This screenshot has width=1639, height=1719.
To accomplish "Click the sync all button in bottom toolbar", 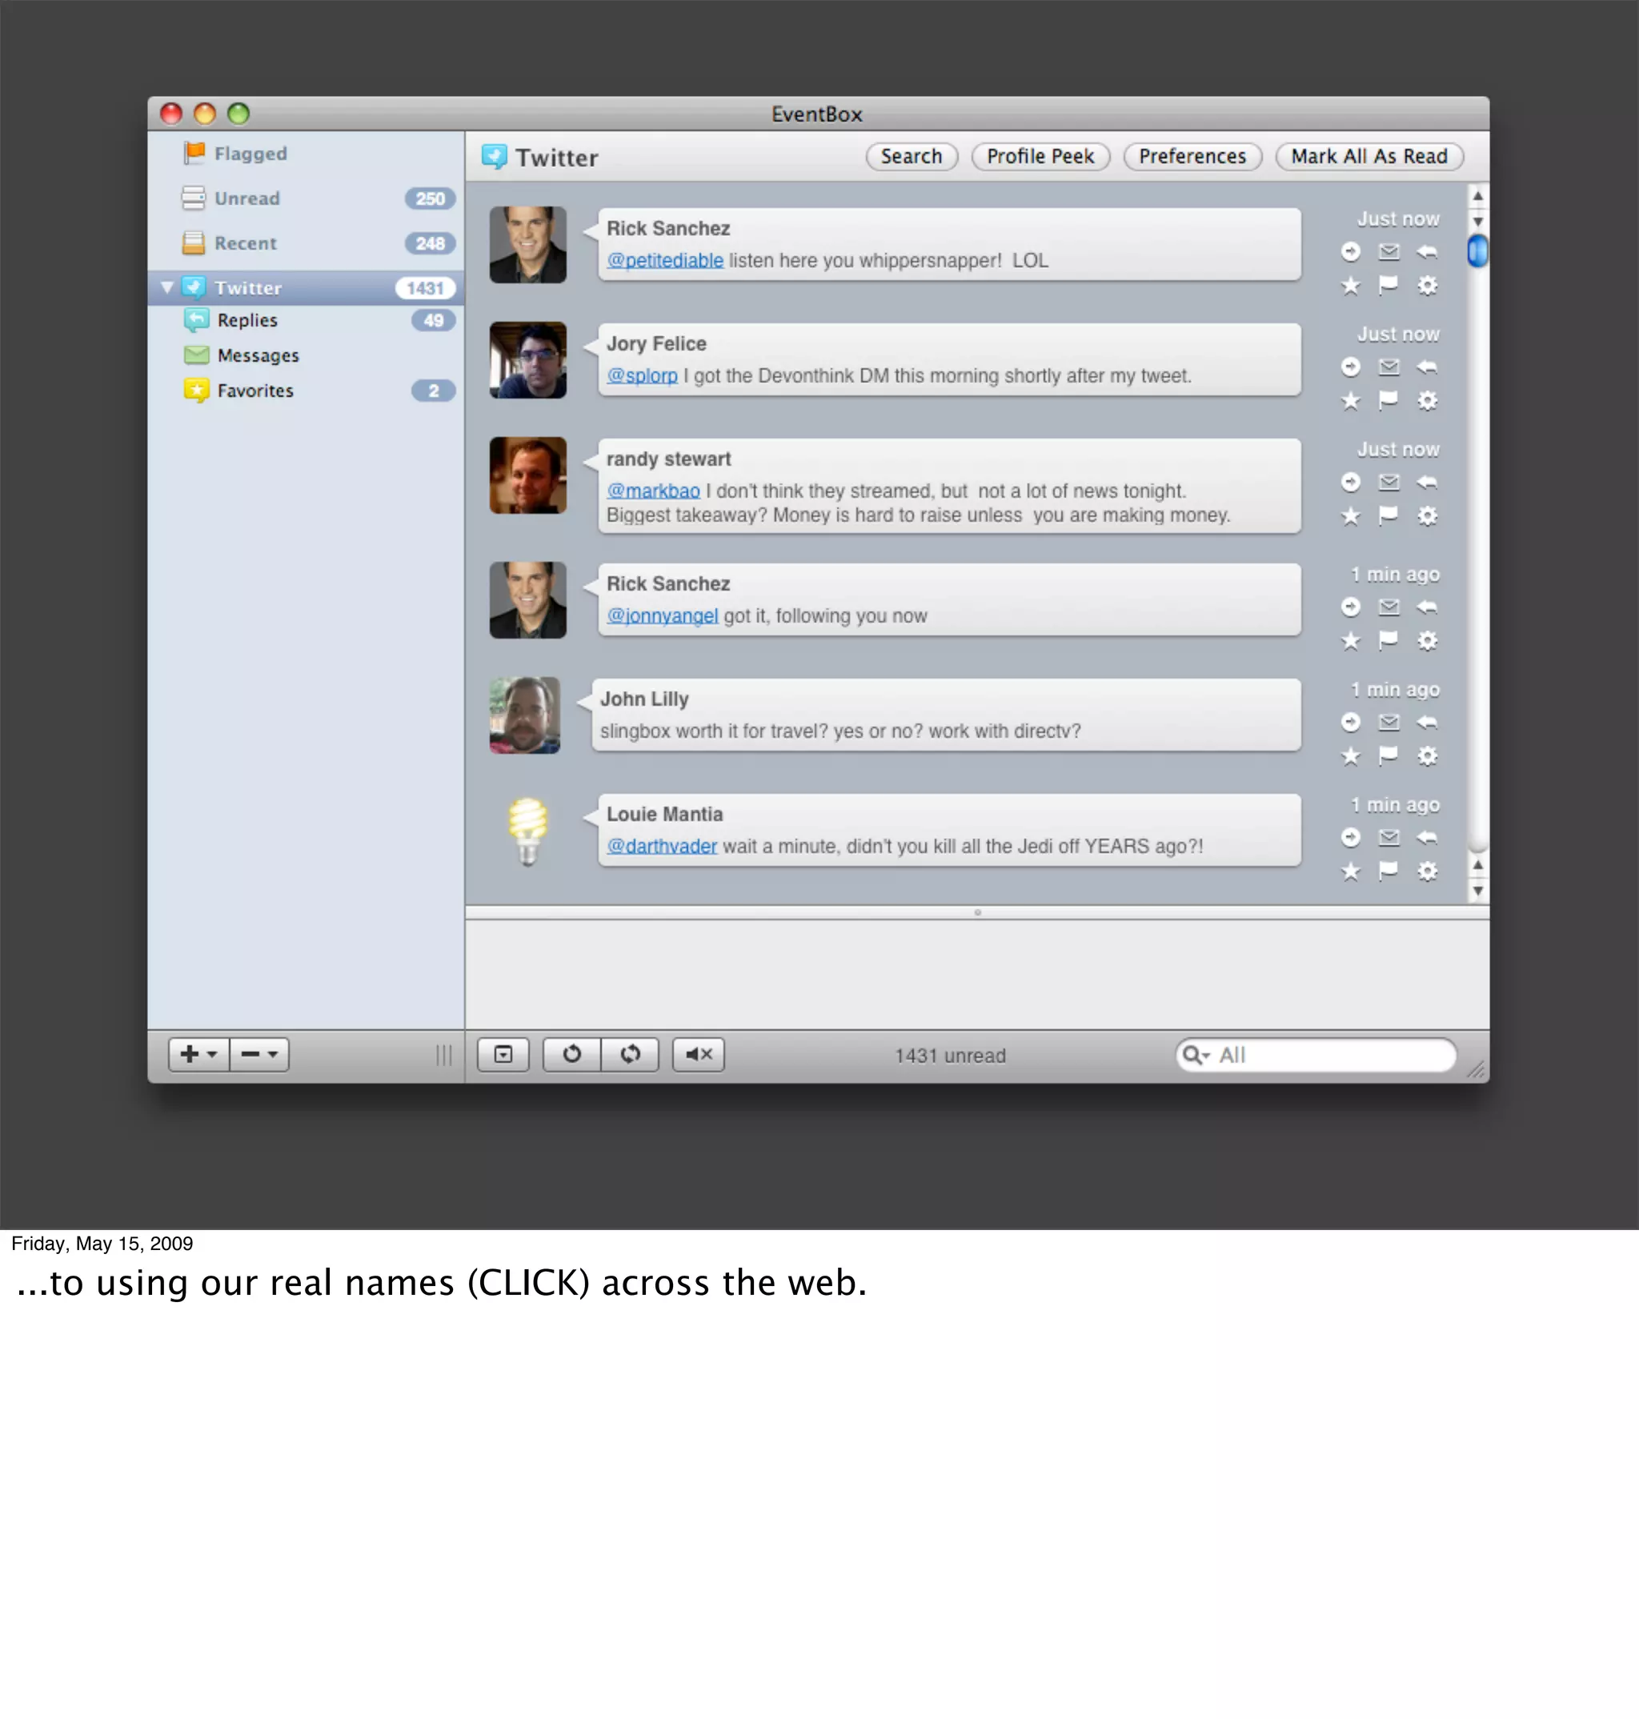I will [x=630, y=1054].
